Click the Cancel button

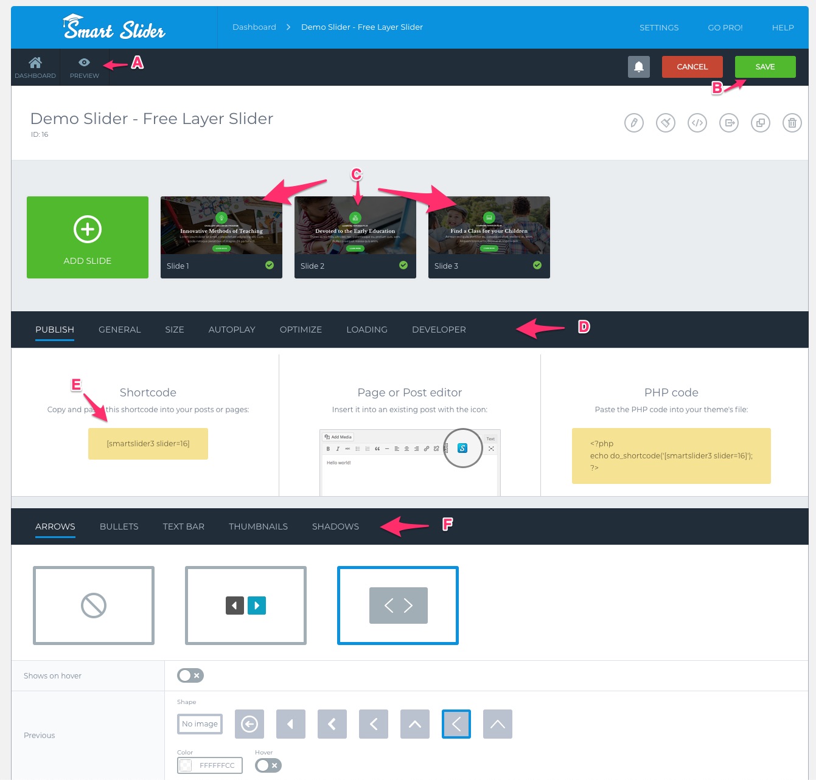[x=692, y=67]
